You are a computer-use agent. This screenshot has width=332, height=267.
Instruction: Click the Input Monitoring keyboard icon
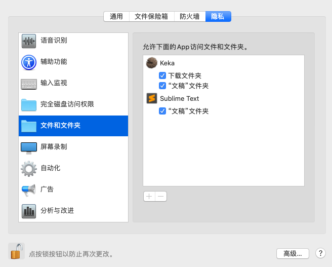point(29,84)
